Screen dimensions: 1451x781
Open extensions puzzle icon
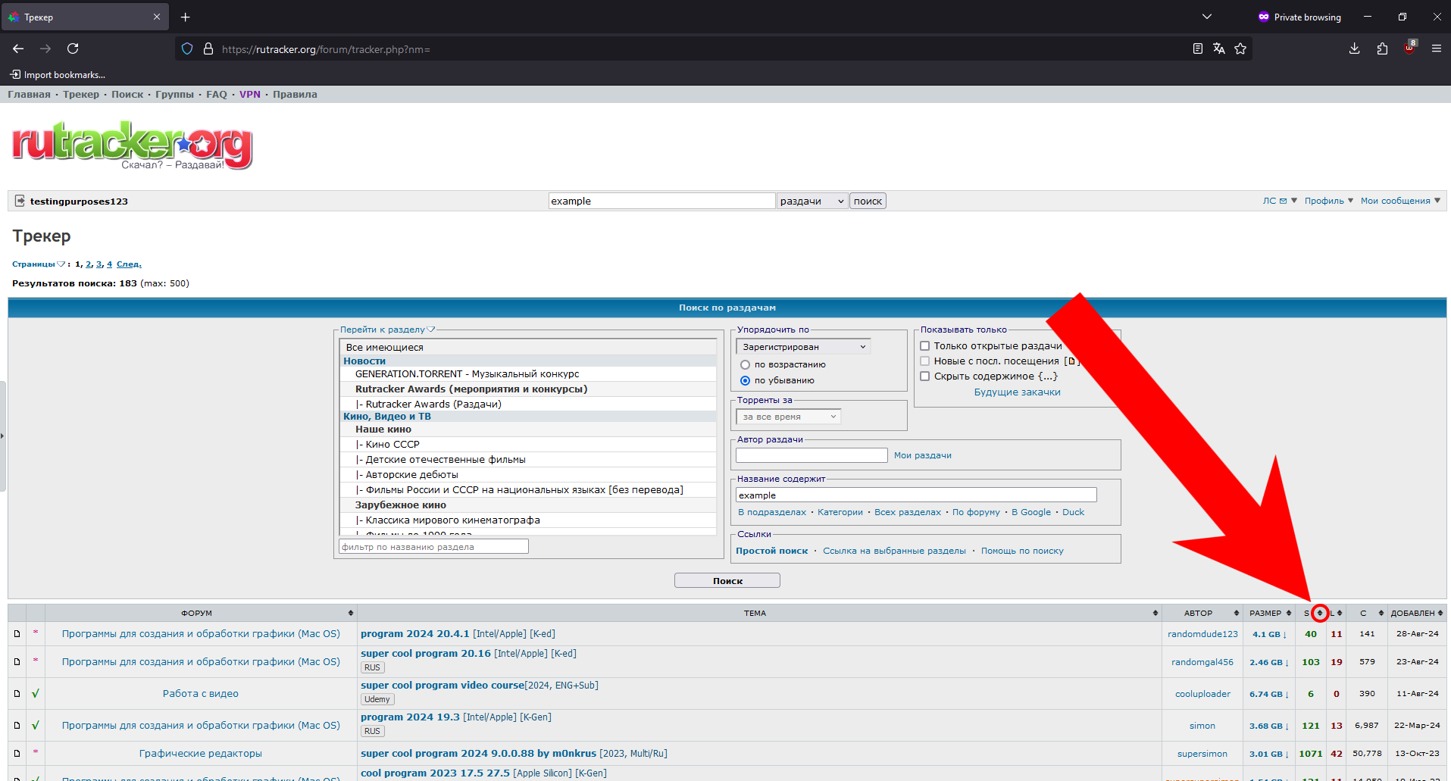click(x=1382, y=48)
